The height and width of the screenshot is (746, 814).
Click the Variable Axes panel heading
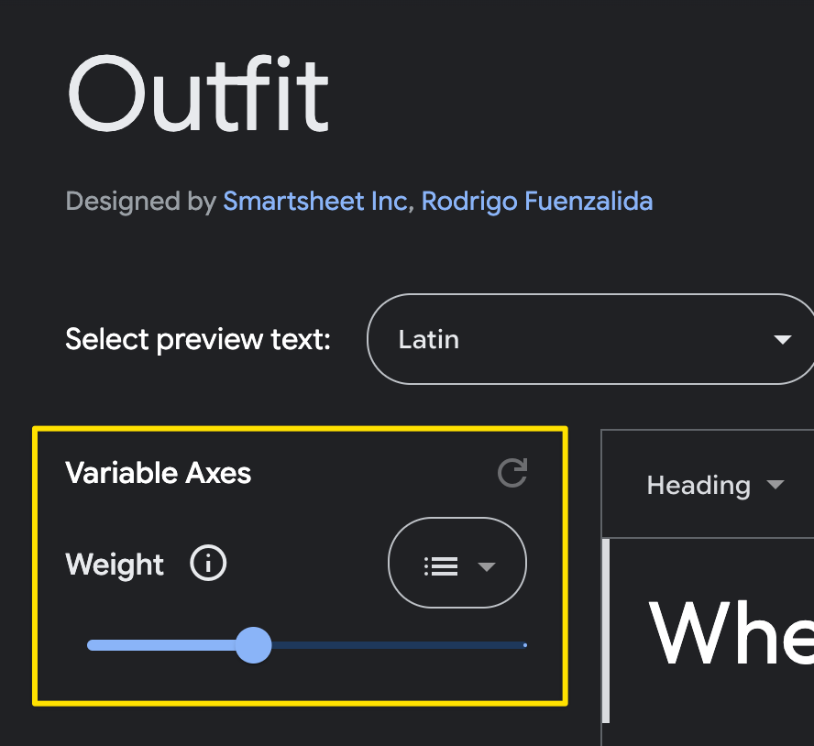coord(159,473)
